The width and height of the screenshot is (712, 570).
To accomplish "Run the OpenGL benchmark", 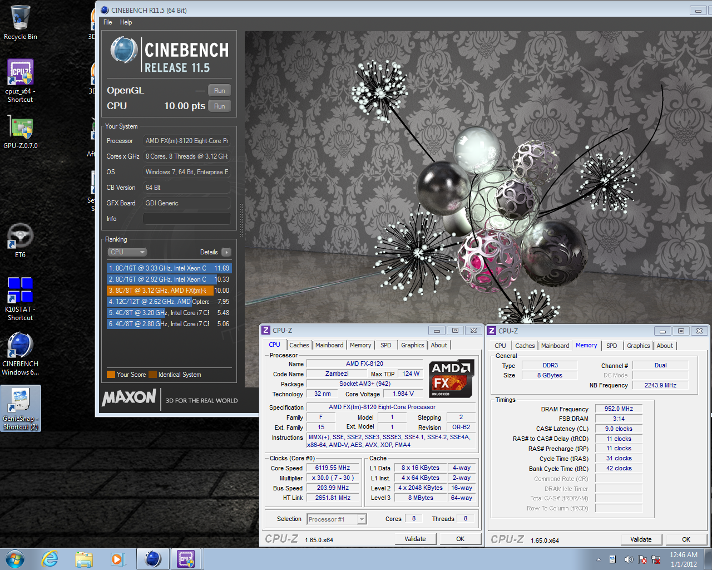I will tap(220, 91).
